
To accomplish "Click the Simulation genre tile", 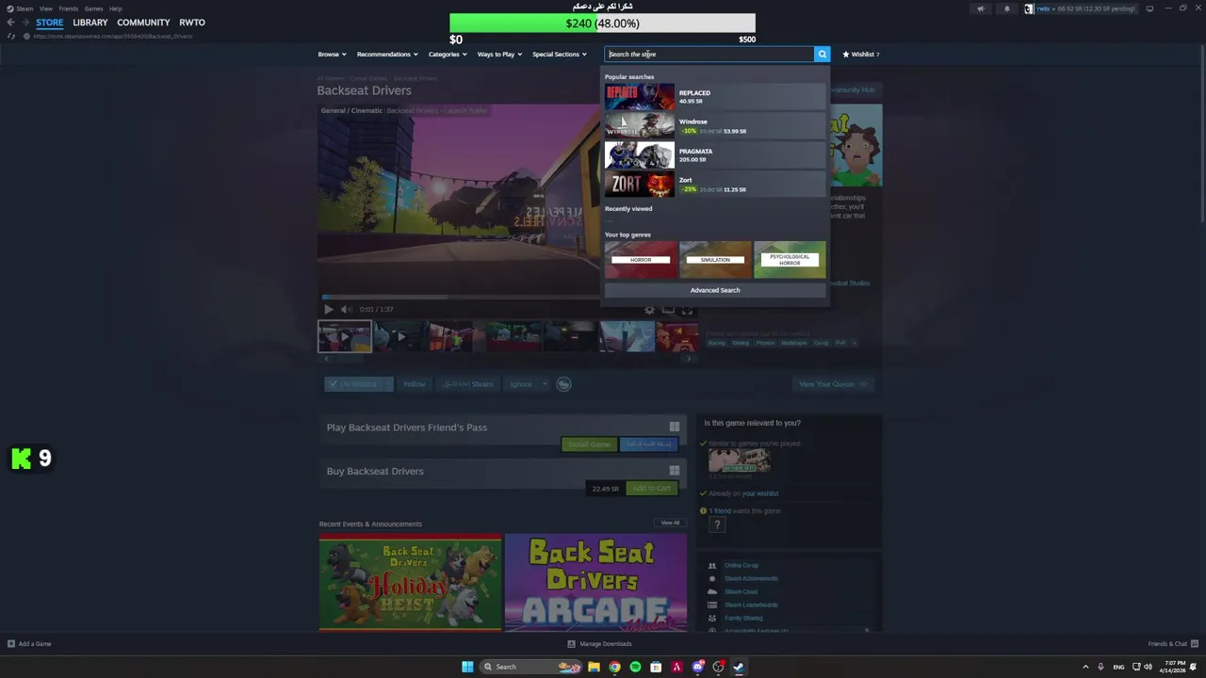I will click(715, 259).
